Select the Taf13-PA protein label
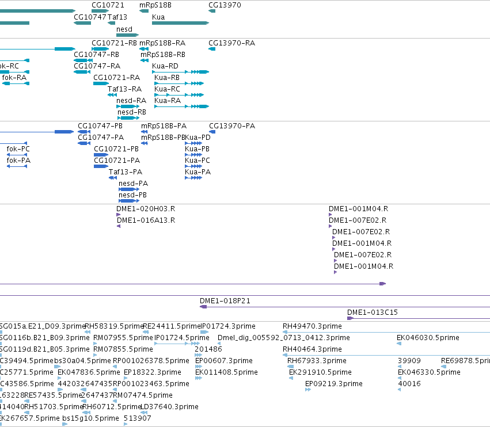Image resolution: width=490 pixels, height=427 pixels. (126, 173)
